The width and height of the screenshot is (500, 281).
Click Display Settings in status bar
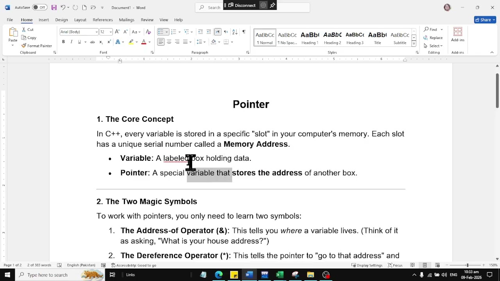367,265
